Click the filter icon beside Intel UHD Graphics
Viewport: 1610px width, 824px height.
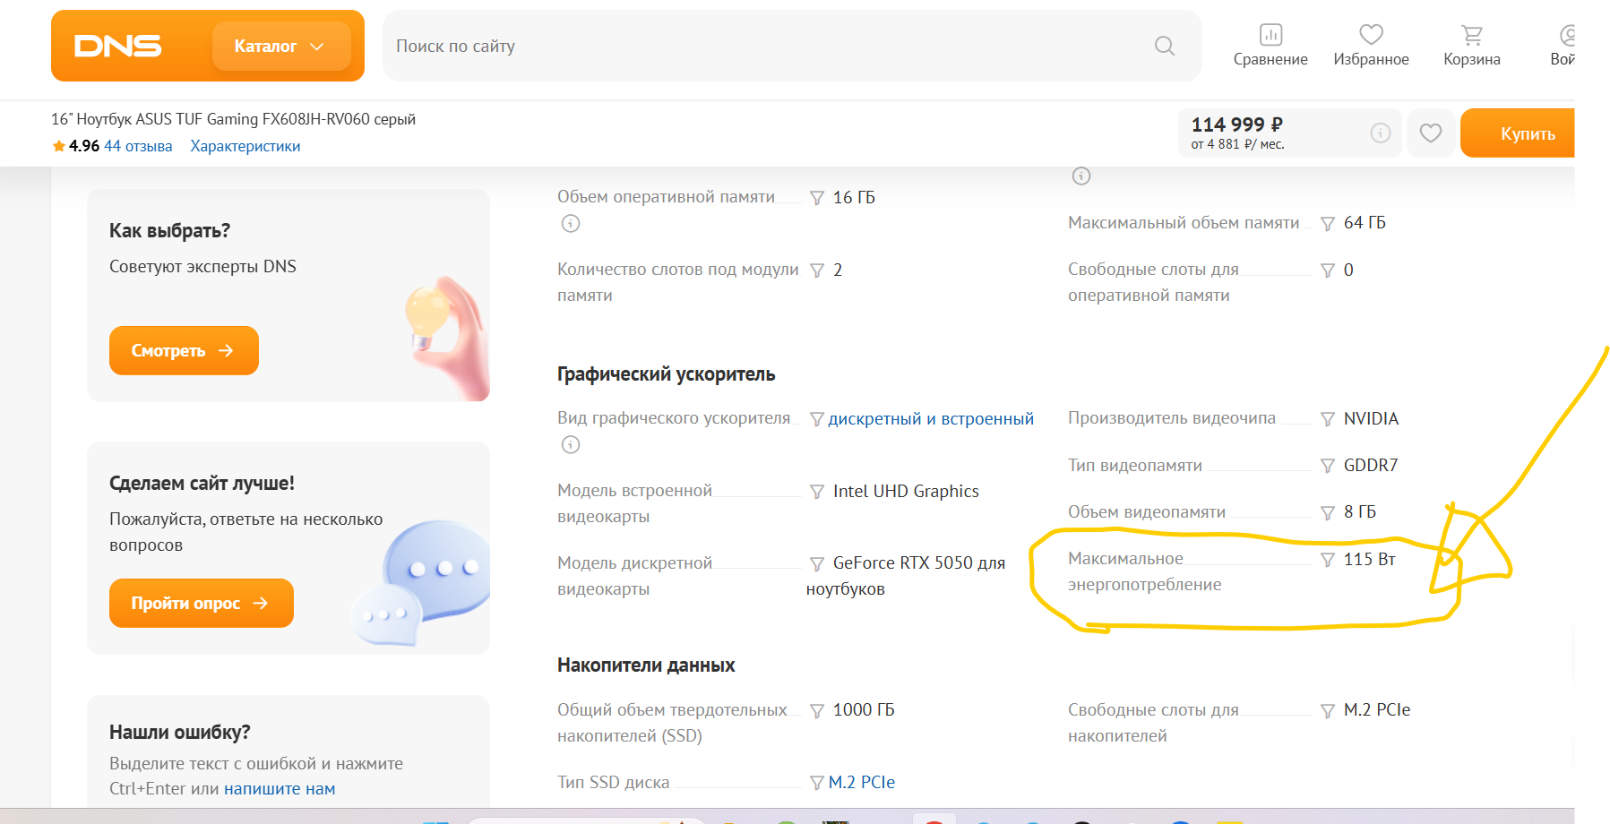(x=817, y=492)
